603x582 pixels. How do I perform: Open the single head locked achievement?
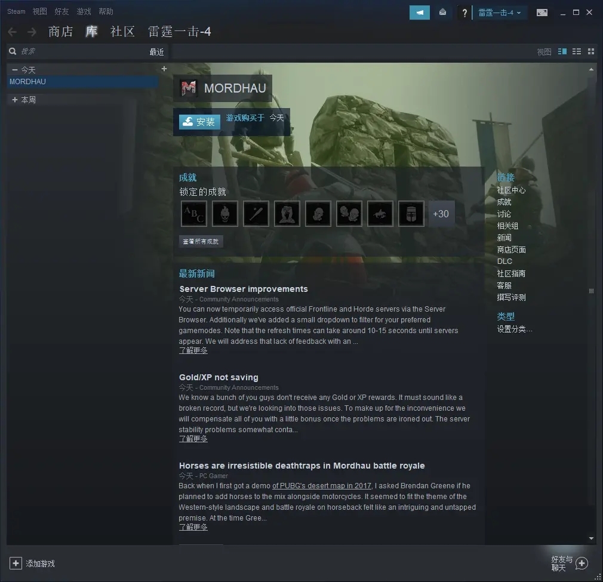[318, 214]
